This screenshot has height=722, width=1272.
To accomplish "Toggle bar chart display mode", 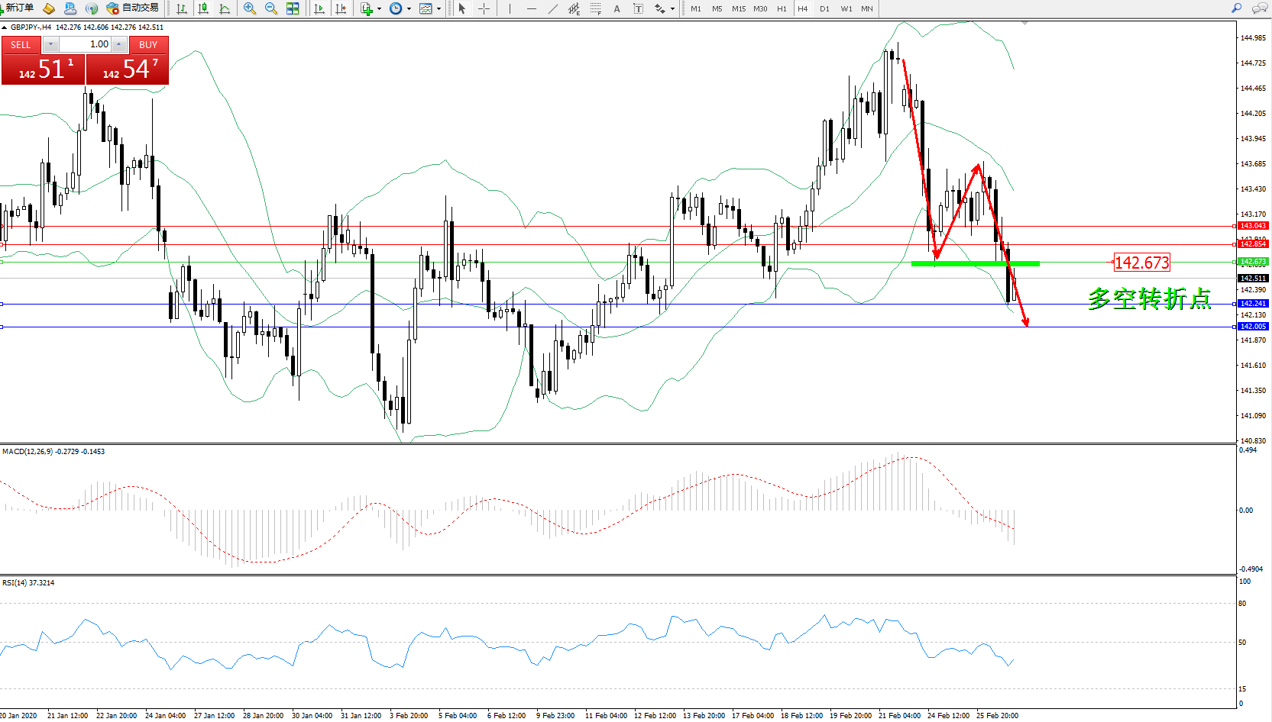I will coord(182,8).
